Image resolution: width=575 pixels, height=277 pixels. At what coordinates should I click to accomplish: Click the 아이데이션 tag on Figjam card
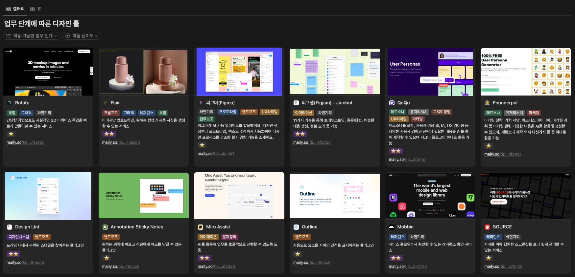[304, 113]
